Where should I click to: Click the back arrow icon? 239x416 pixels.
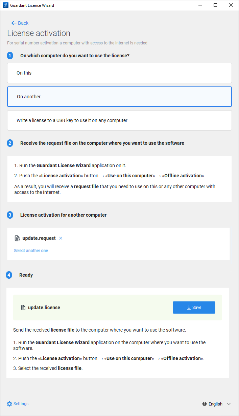14,23
